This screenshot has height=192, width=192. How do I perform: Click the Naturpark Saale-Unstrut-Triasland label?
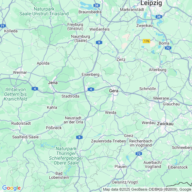pyautogui.click(x=44, y=11)
